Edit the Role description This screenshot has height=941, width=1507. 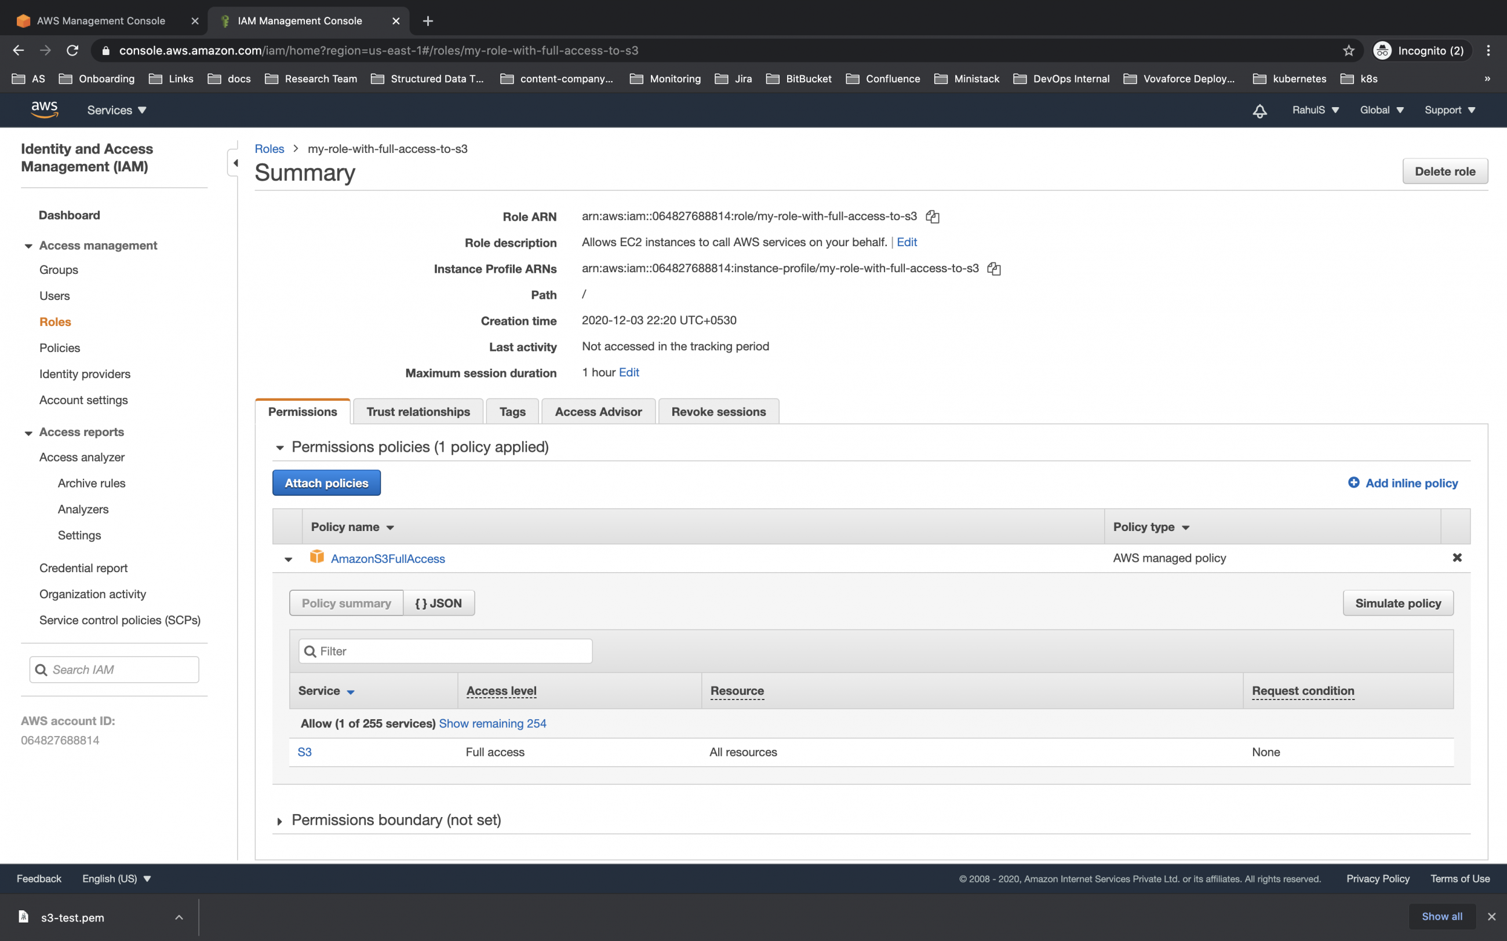[x=907, y=242]
